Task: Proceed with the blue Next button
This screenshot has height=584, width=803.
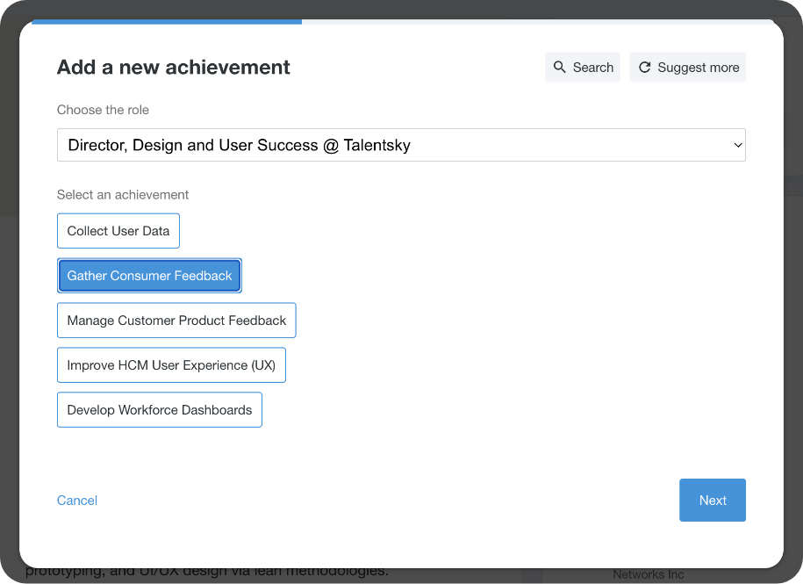Action: pyautogui.click(x=713, y=500)
